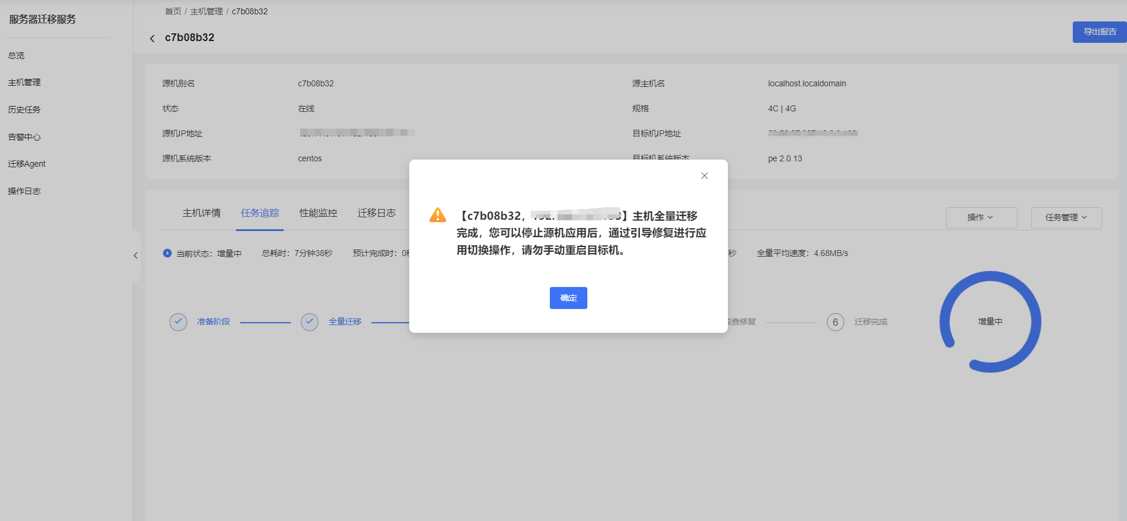Switch to the 任务追踪 tab

[260, 213]
